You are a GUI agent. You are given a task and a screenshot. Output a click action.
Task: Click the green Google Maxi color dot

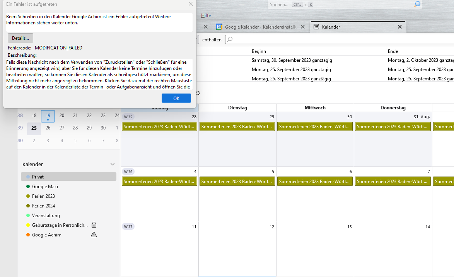[x=28, y=187]
